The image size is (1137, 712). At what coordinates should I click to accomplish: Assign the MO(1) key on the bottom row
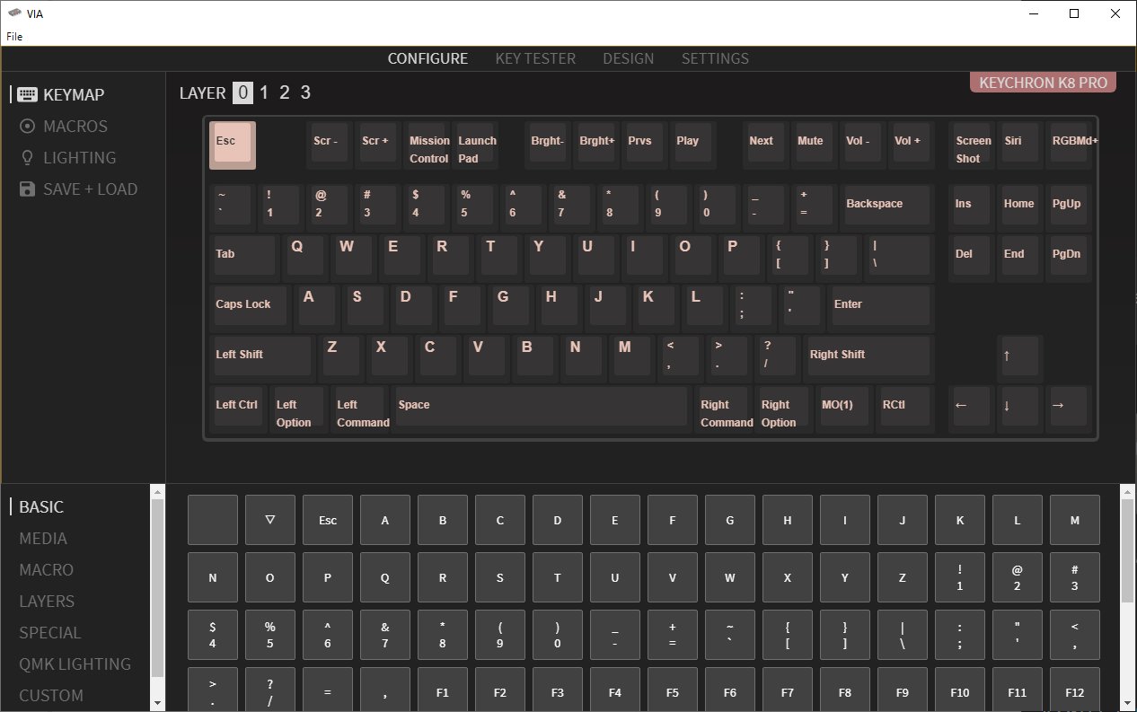(842, 409)
